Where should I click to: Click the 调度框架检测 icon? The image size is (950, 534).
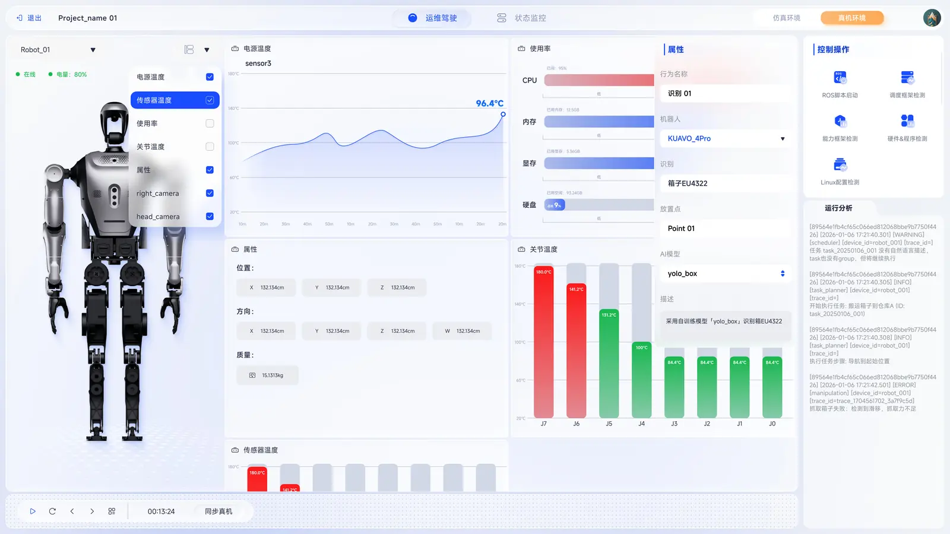[x=907, y=77]
